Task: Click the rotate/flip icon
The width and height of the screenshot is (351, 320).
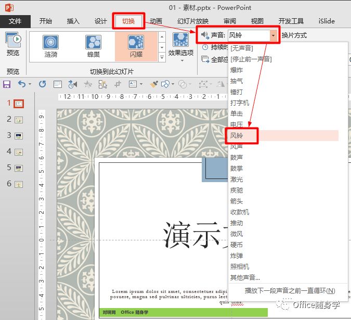Action: tap(220, 84)
